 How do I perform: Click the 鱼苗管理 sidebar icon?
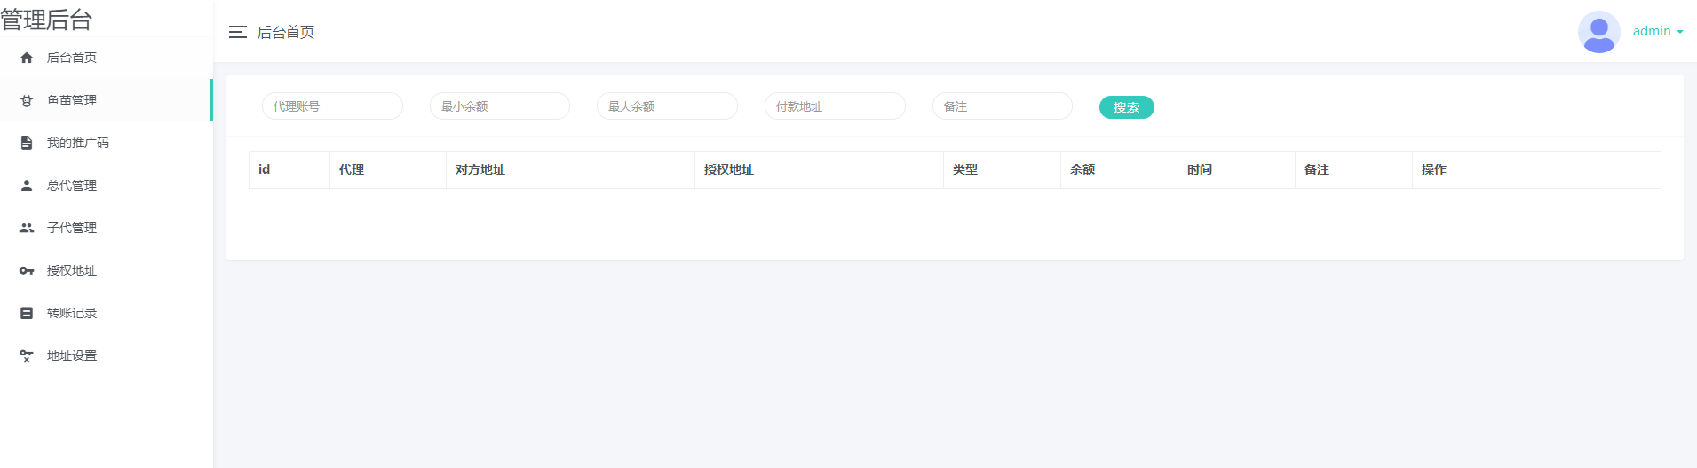click(27, 101)
